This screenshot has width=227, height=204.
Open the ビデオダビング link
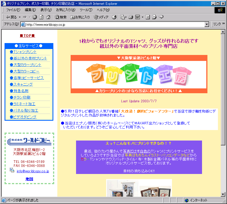pyautogui.click(x=23, y=117)
